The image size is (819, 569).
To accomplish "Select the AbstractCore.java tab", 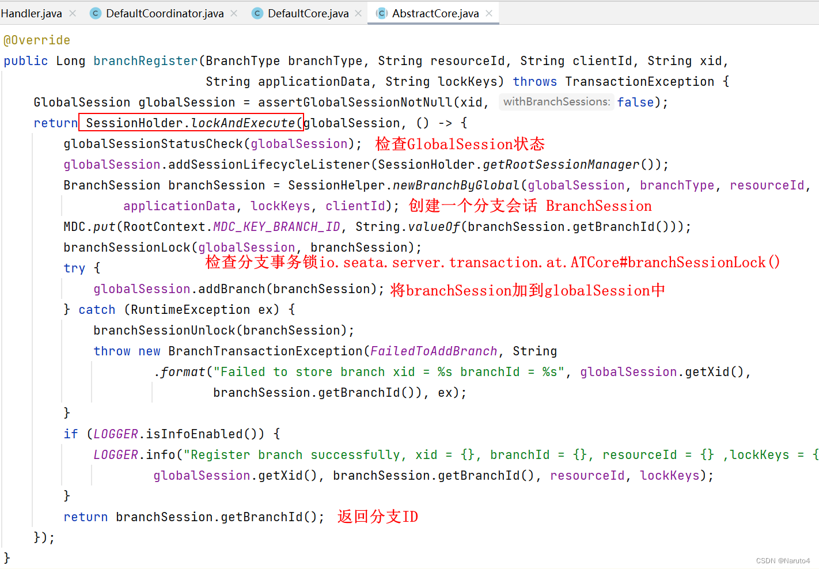I will click(x=435, y=13).
